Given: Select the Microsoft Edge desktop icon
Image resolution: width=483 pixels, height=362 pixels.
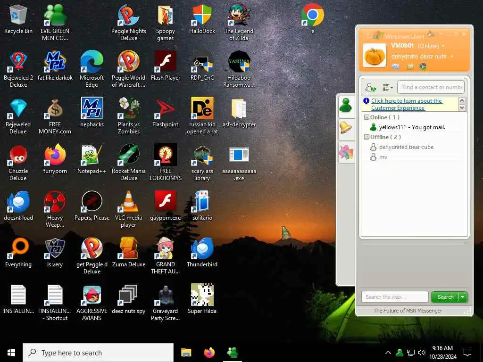Looking at the screenshot, I should 92,70.
